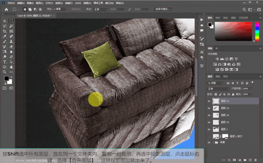The width and height of the screenshot is (263, 163).
Task: Open the 不透明度 opacity dropdown arrow
Action: pos(251,89)
